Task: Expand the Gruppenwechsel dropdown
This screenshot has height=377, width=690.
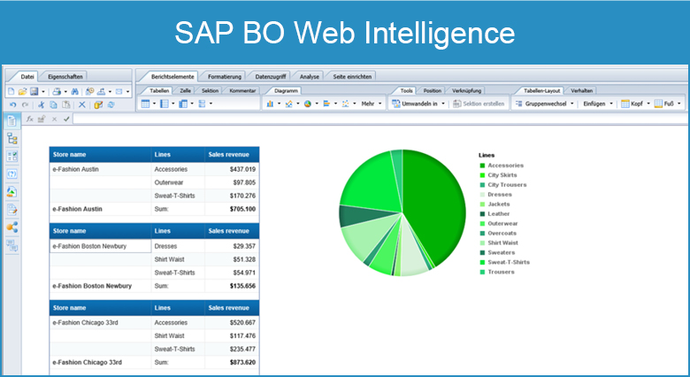Action: pyautogui.click(x=572, y=104)
